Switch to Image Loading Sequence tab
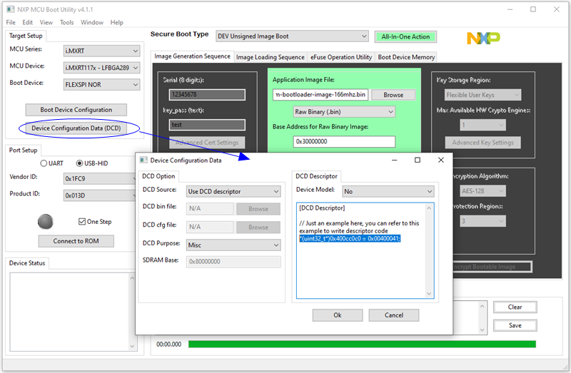 tap(271, 57)
